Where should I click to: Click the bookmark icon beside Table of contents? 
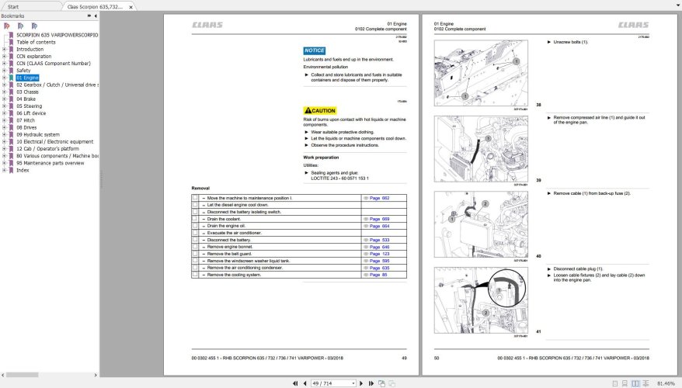point(12,42)
